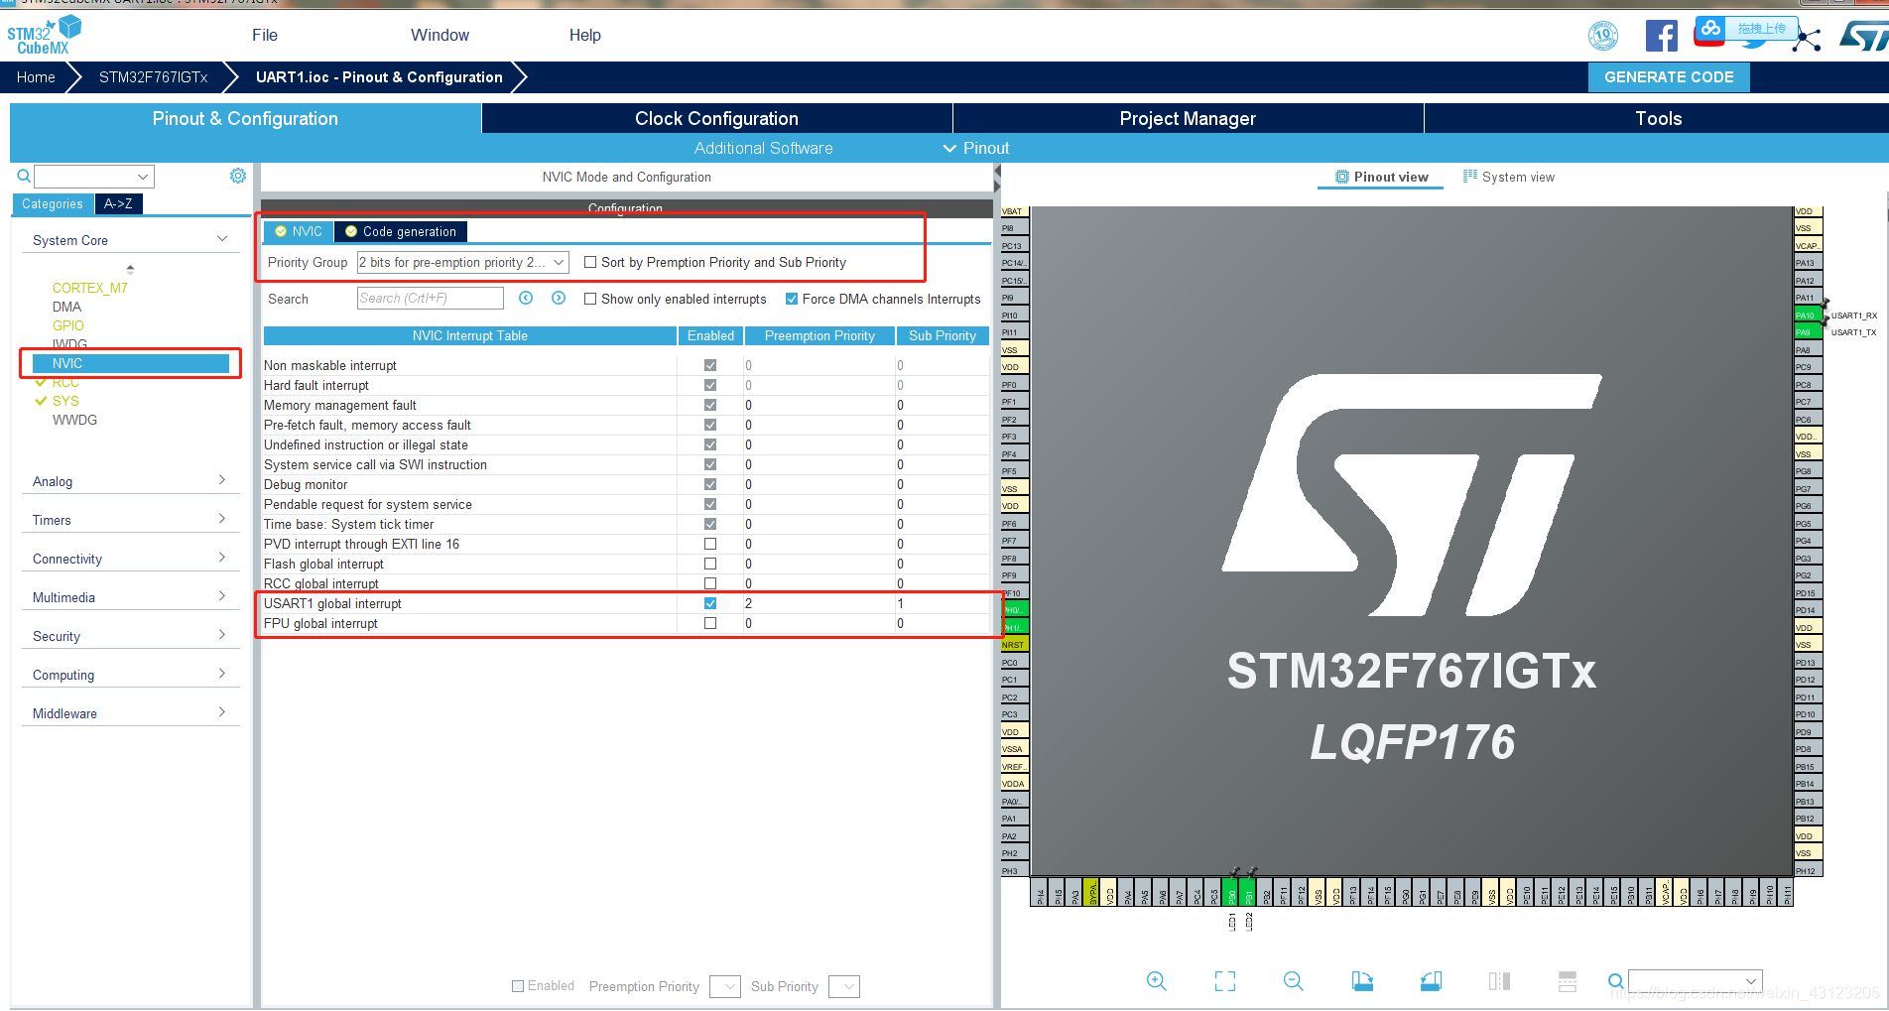Image resolution: width=1889 pixels, height=1011 pixels.
Task: Zoom in on the chip pinout
Action: coord(1157,981)
